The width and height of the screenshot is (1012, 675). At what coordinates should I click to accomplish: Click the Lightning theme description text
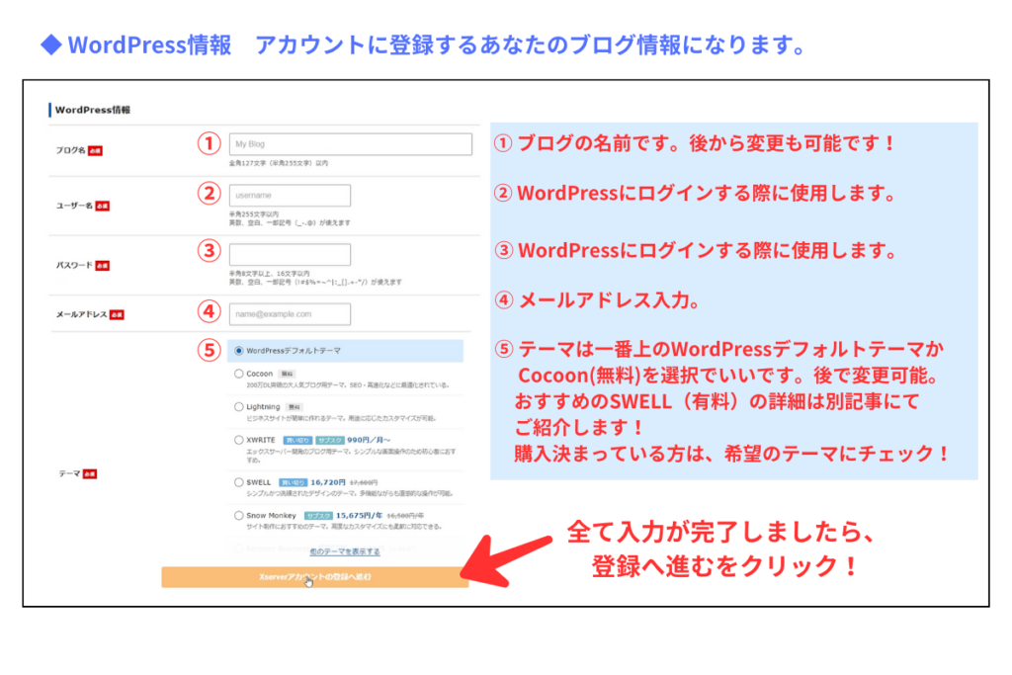[341, 418]
